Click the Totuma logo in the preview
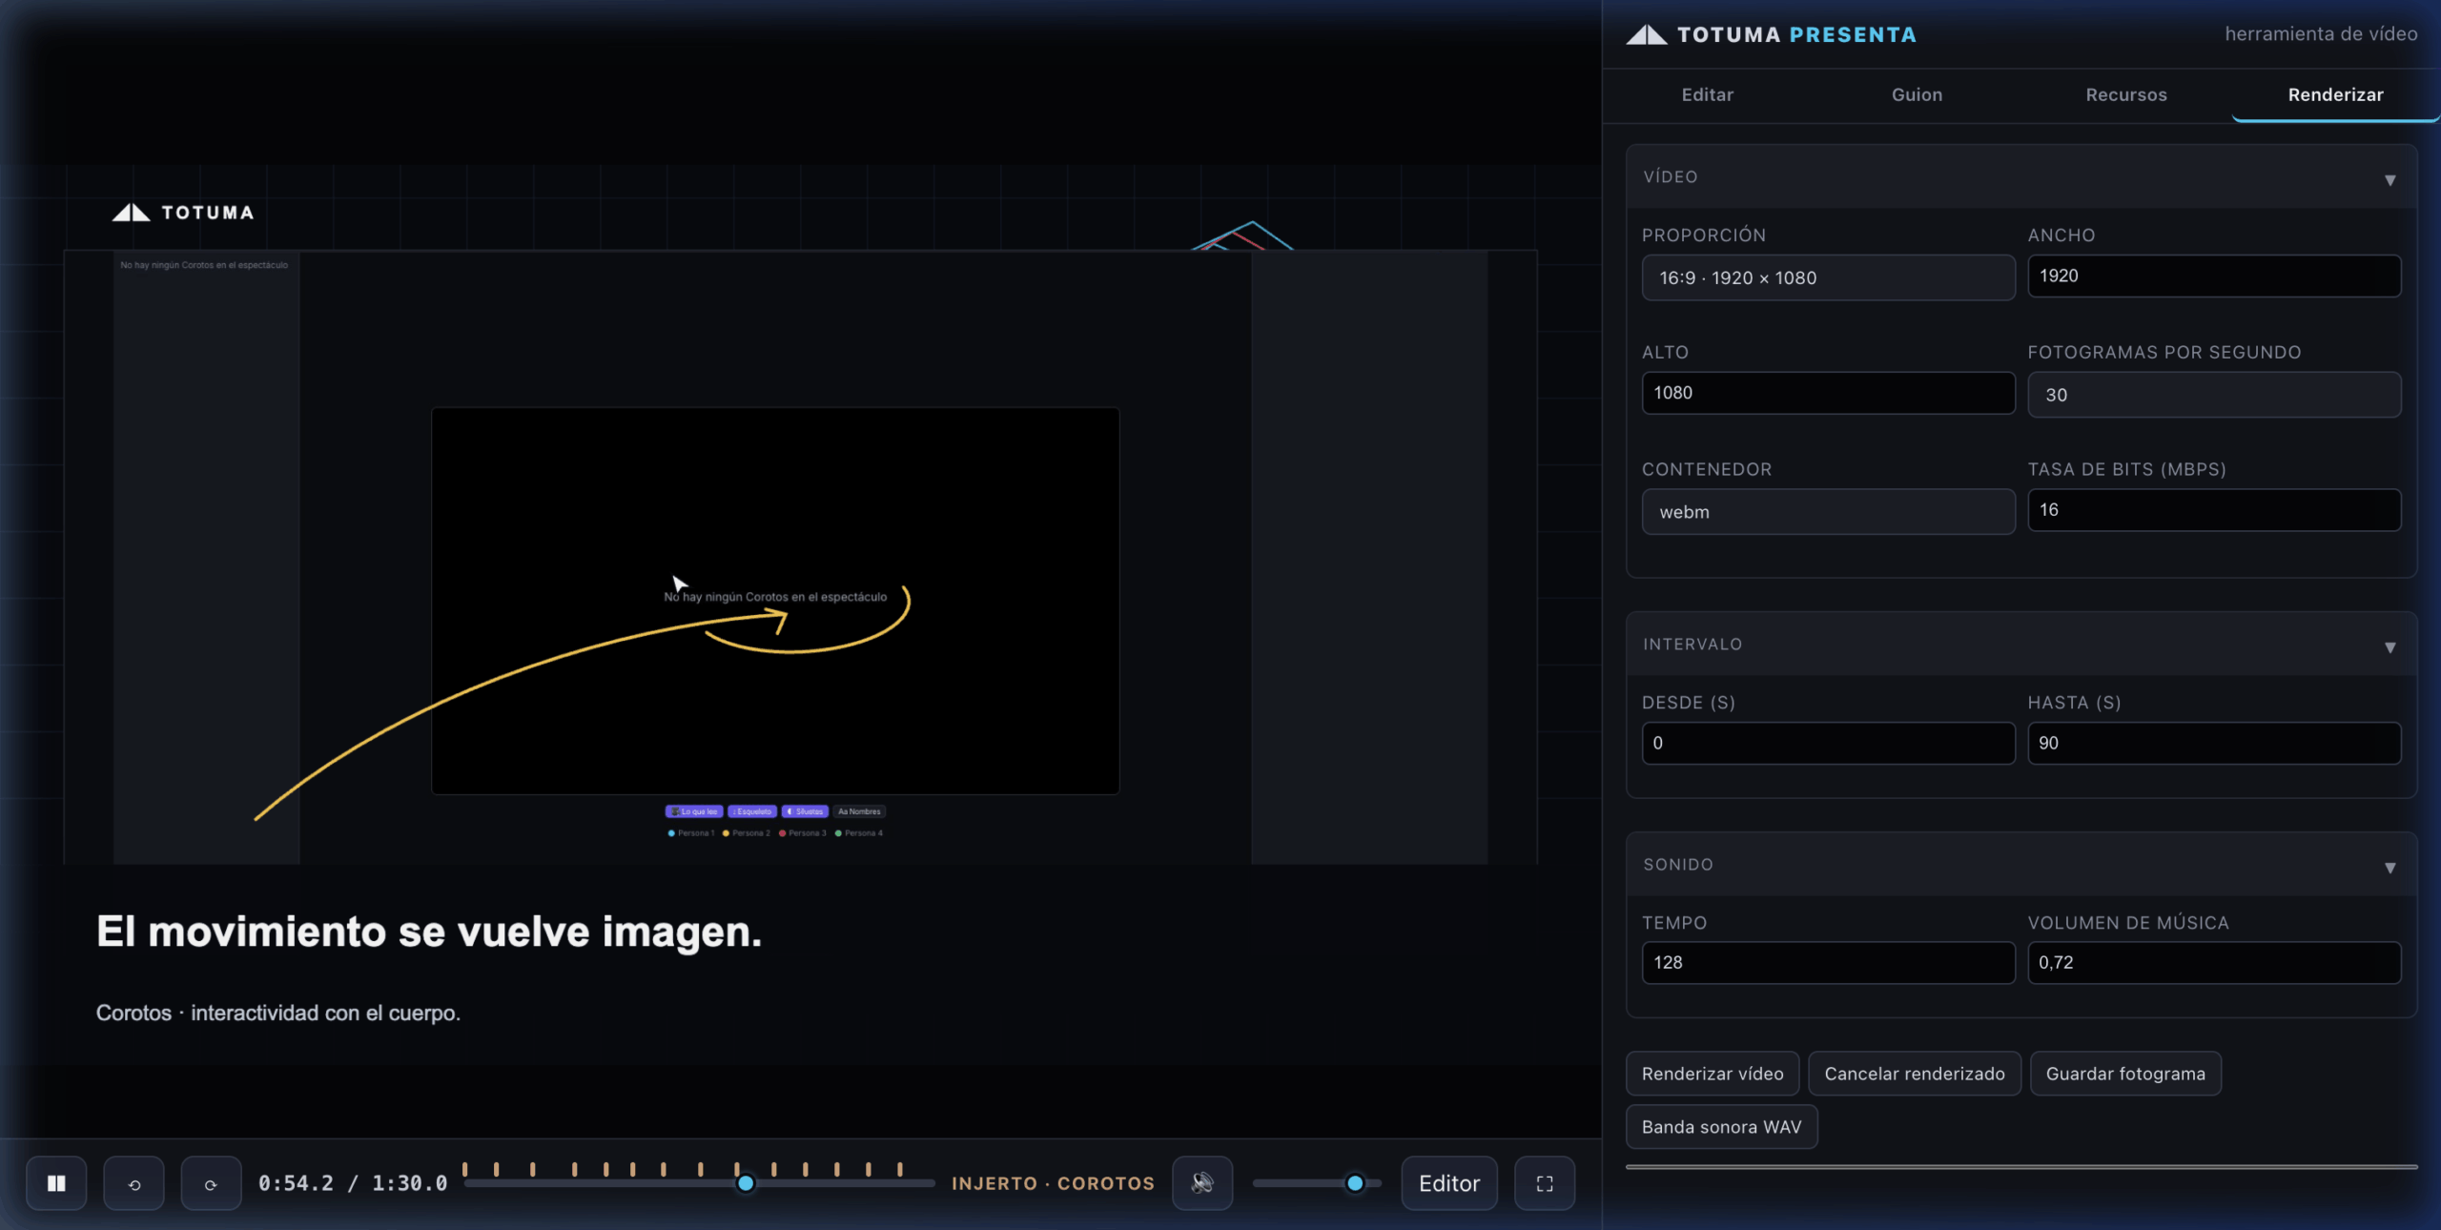The height and width of the screenshot is (1230, 2441). [x=183, y=213]
